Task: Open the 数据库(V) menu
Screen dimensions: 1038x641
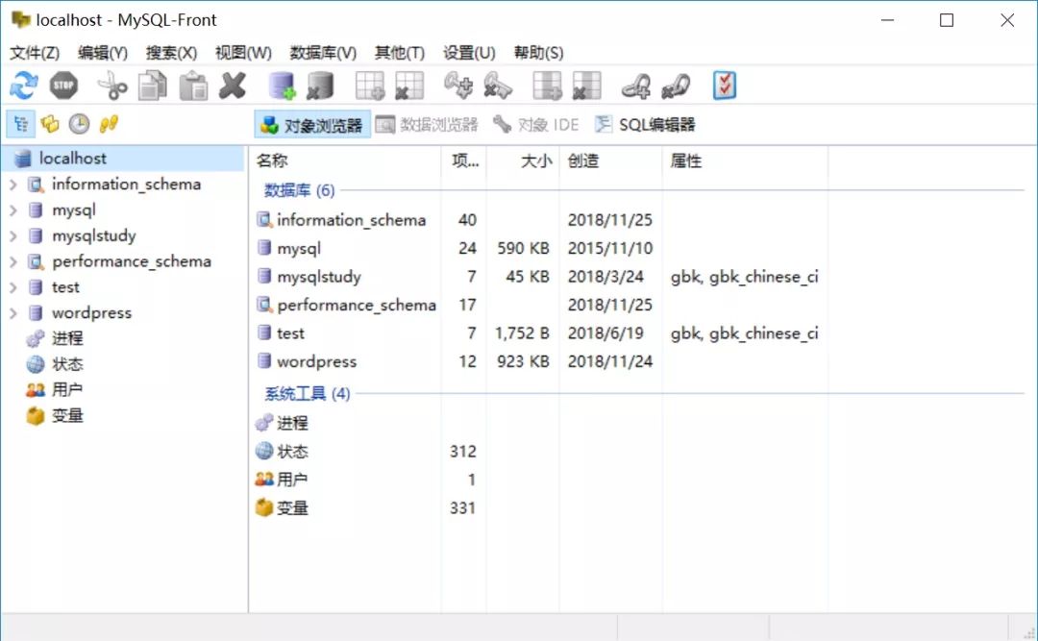Action: (323, 52)
